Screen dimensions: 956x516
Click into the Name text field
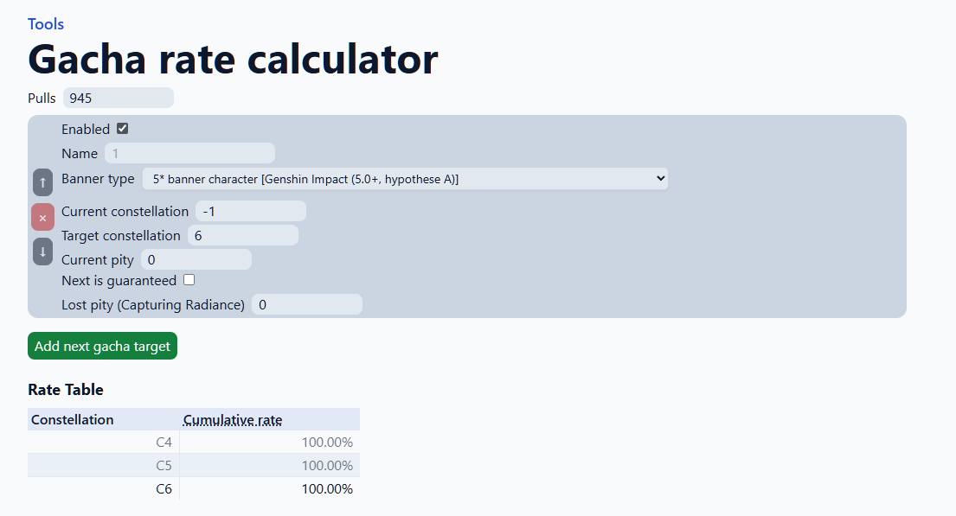click(x=189, y=153)
